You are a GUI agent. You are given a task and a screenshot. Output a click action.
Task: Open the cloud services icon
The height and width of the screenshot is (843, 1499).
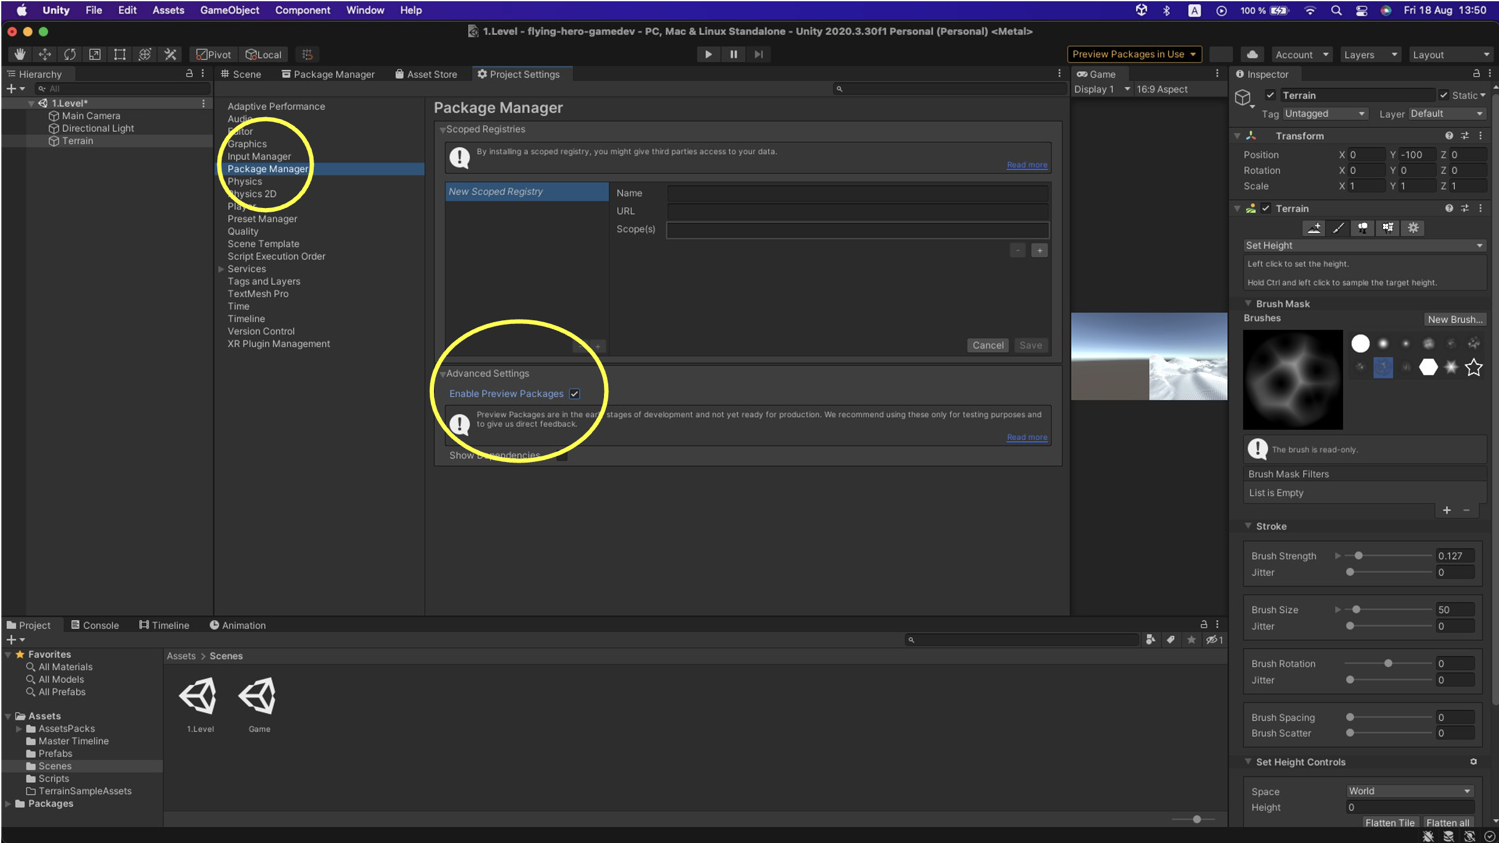(1252, 55)
